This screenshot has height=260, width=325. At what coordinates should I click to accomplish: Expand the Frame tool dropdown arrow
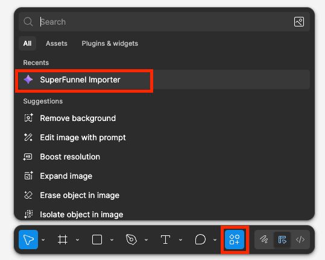click(78, 240)
